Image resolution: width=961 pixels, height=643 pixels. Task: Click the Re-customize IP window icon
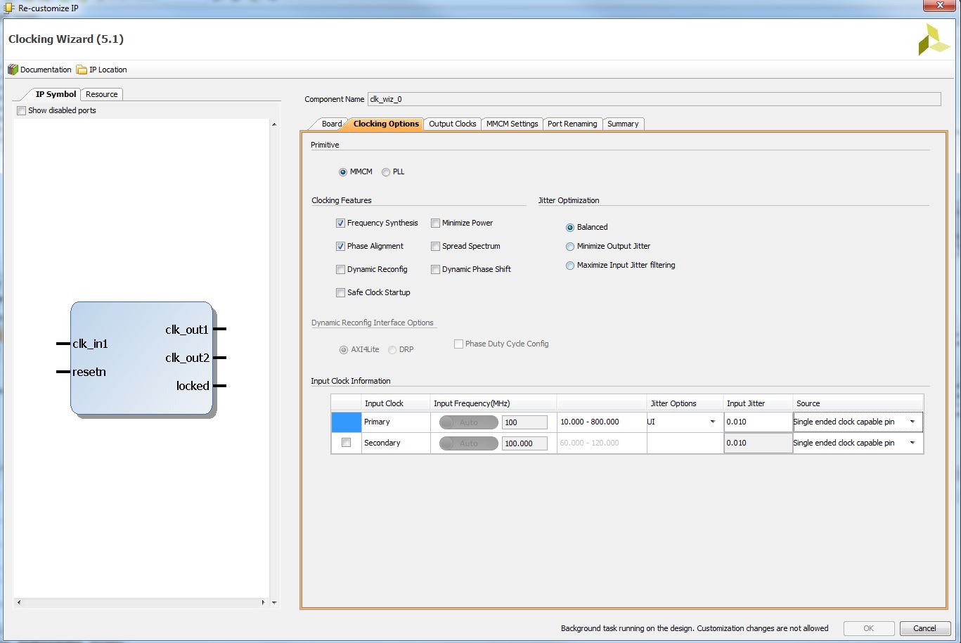point(8,8)
